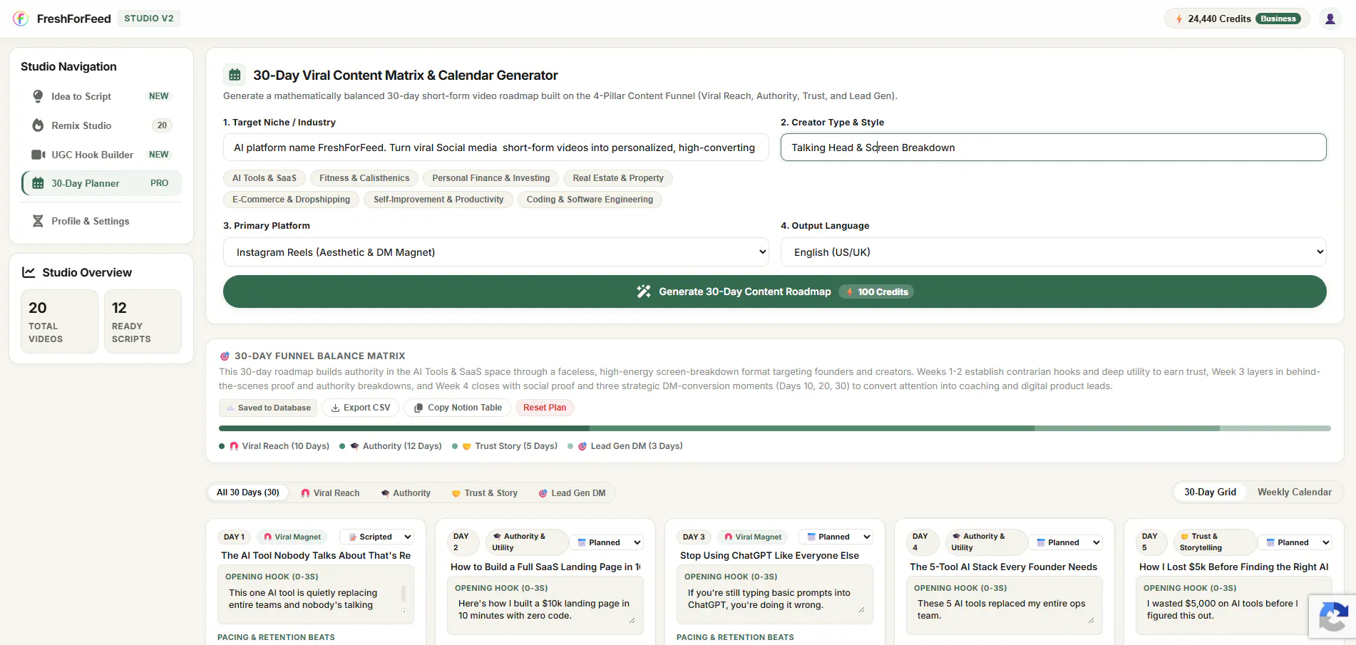Filter cards by Trust & Story tab
1356x645 pixels.
(485, 493)
